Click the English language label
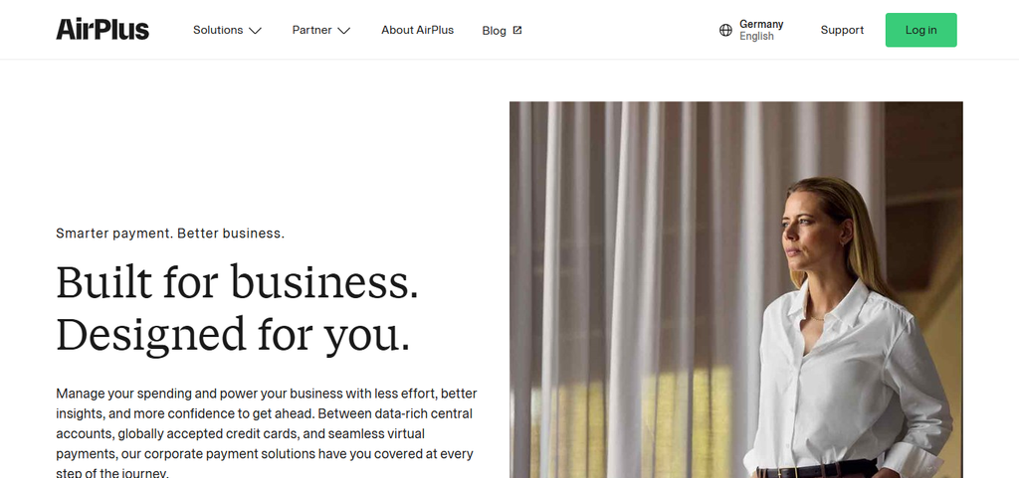The width and height of the screenshot is (1019, 478). tap(756, 37)
